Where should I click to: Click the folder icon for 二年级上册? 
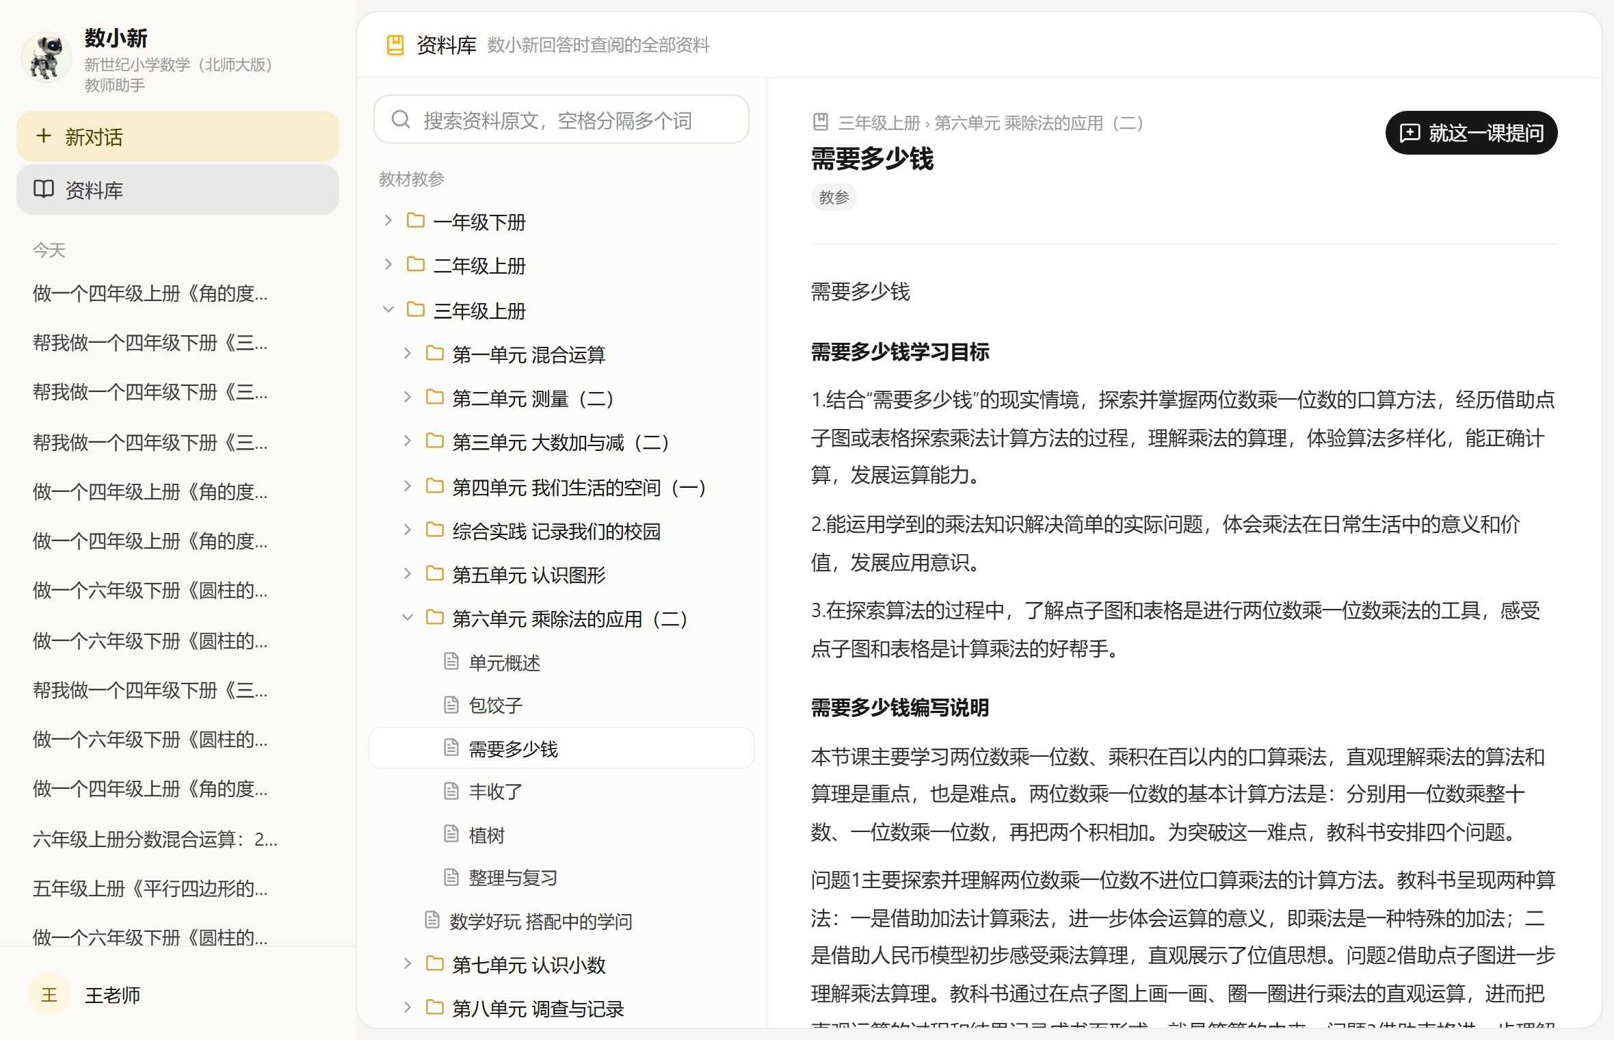pos(416,264)
